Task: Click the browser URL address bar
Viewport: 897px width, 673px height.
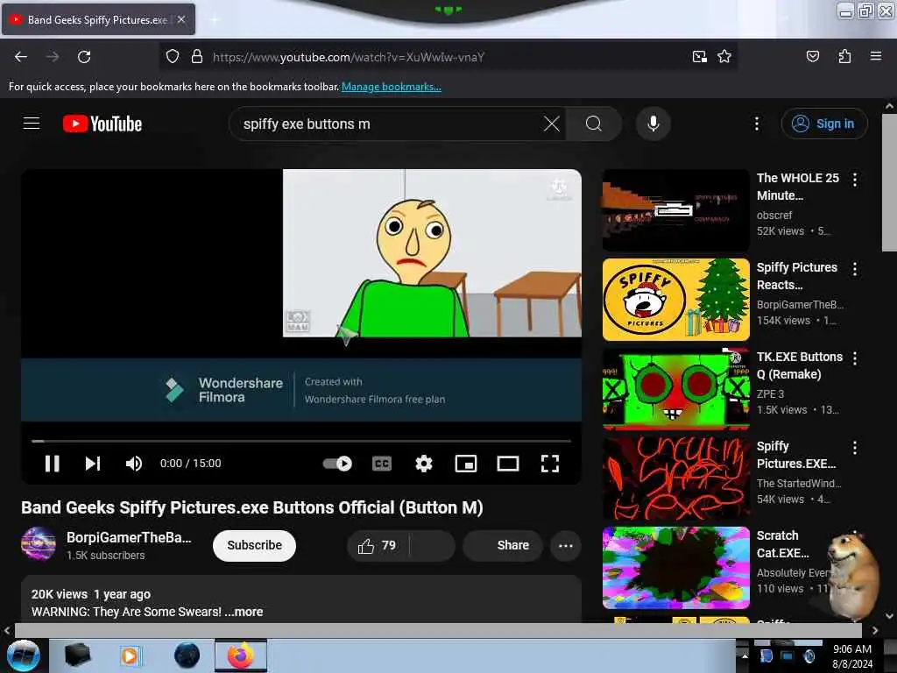Action: [446, 57]
